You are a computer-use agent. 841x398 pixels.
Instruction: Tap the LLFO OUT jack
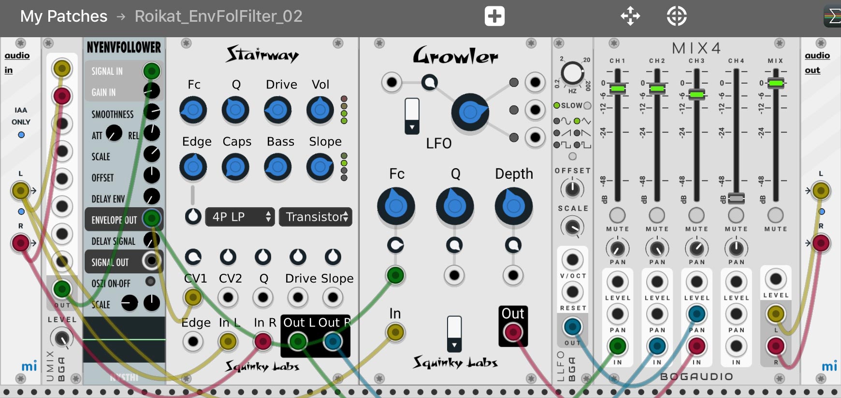click(x=572, y=327)
